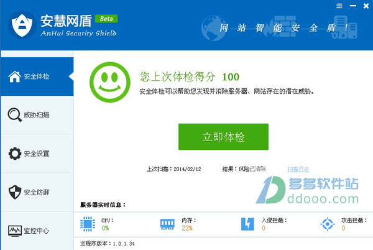Click the 网站智能安全盾 slogan text
The height and width of the screenshot is (250, 373).
click(283, 28)
